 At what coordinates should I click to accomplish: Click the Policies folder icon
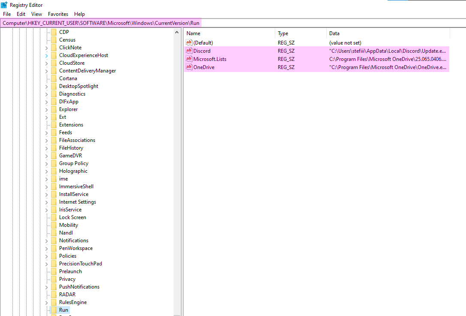(x=54, y=256)
